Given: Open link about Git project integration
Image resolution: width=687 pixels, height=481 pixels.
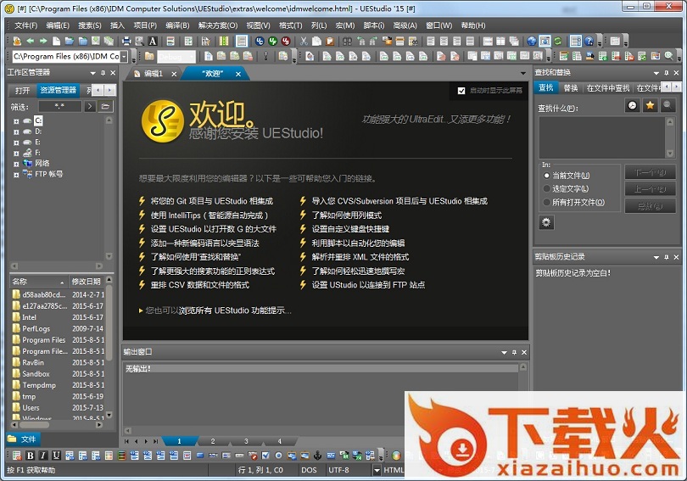Looking at the screenshot, I should [x=212, y=201].
